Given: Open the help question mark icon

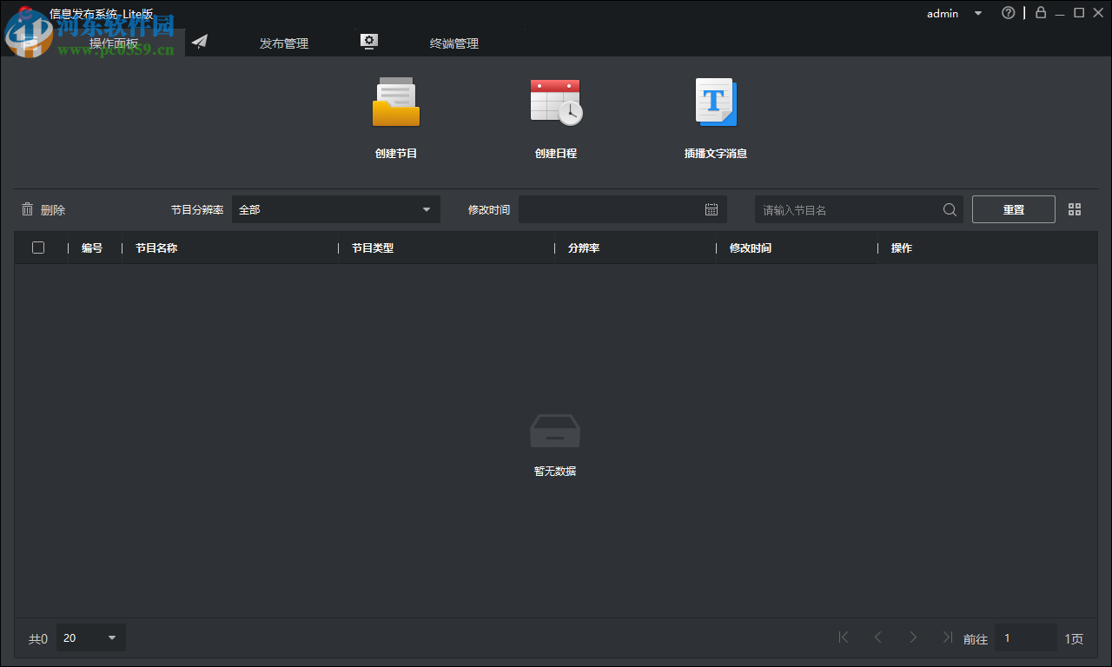Looking at the screenshot, I should (x=1009, y=12).
